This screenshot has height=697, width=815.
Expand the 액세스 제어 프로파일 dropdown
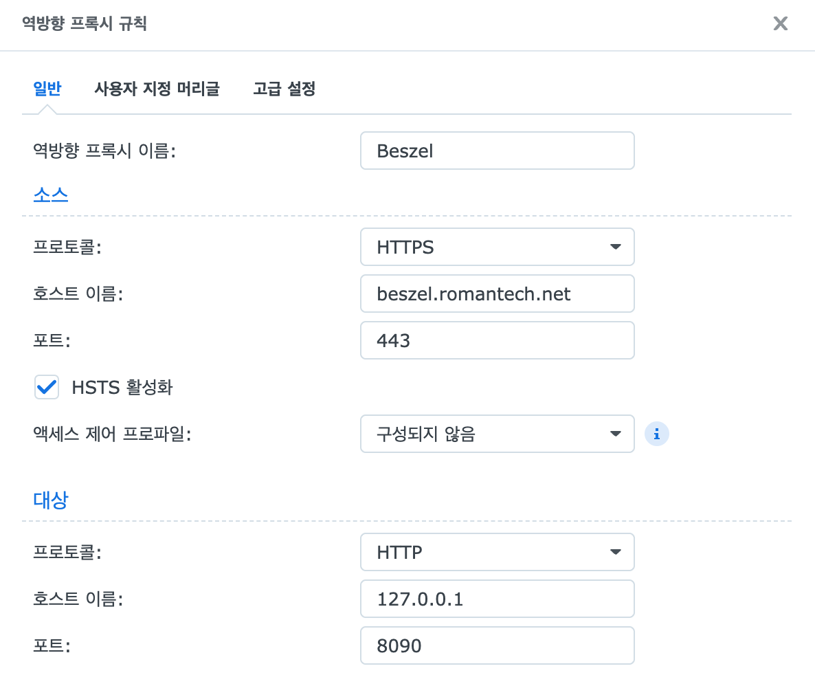coord(497,434)
